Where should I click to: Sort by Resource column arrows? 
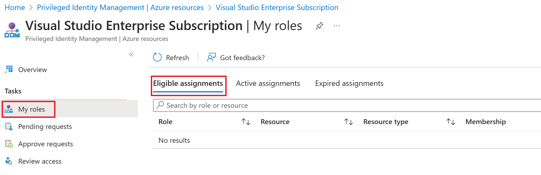348,122
